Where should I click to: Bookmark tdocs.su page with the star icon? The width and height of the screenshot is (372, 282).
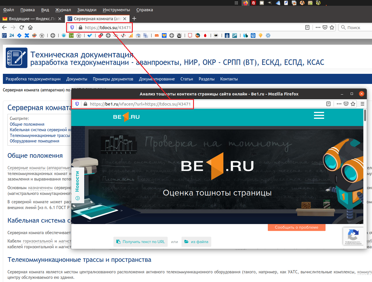coord(332,27)
